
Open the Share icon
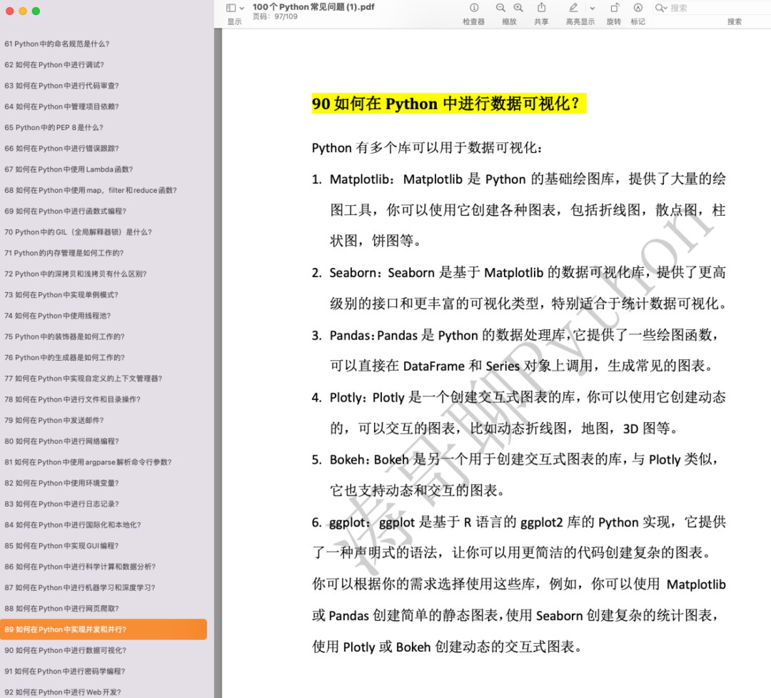(541, 7)
